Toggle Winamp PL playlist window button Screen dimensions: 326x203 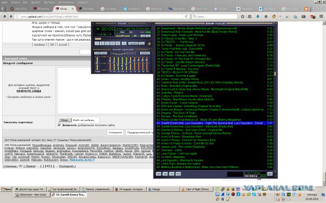pyautogui.click(x=148, y=36)
